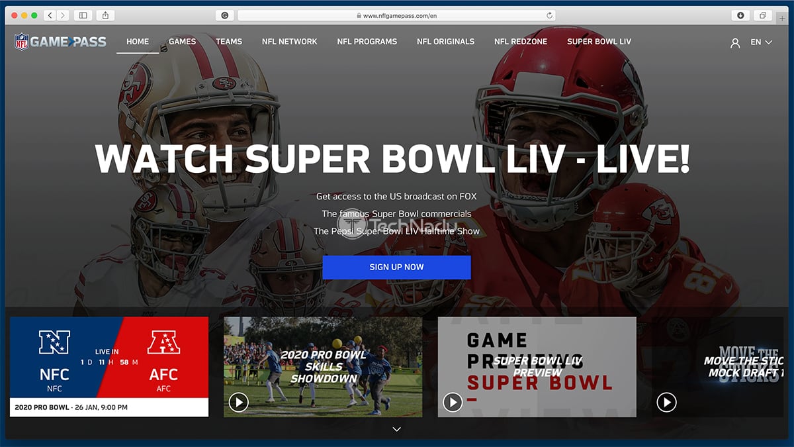Expand content with bottom chevron arrow
Image resolution: width=794 pixels, height=447 pixels.
tap(397, 429)
